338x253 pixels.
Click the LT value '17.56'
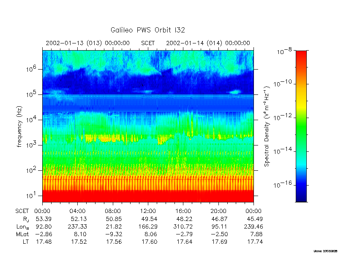(x=114, y=242)
